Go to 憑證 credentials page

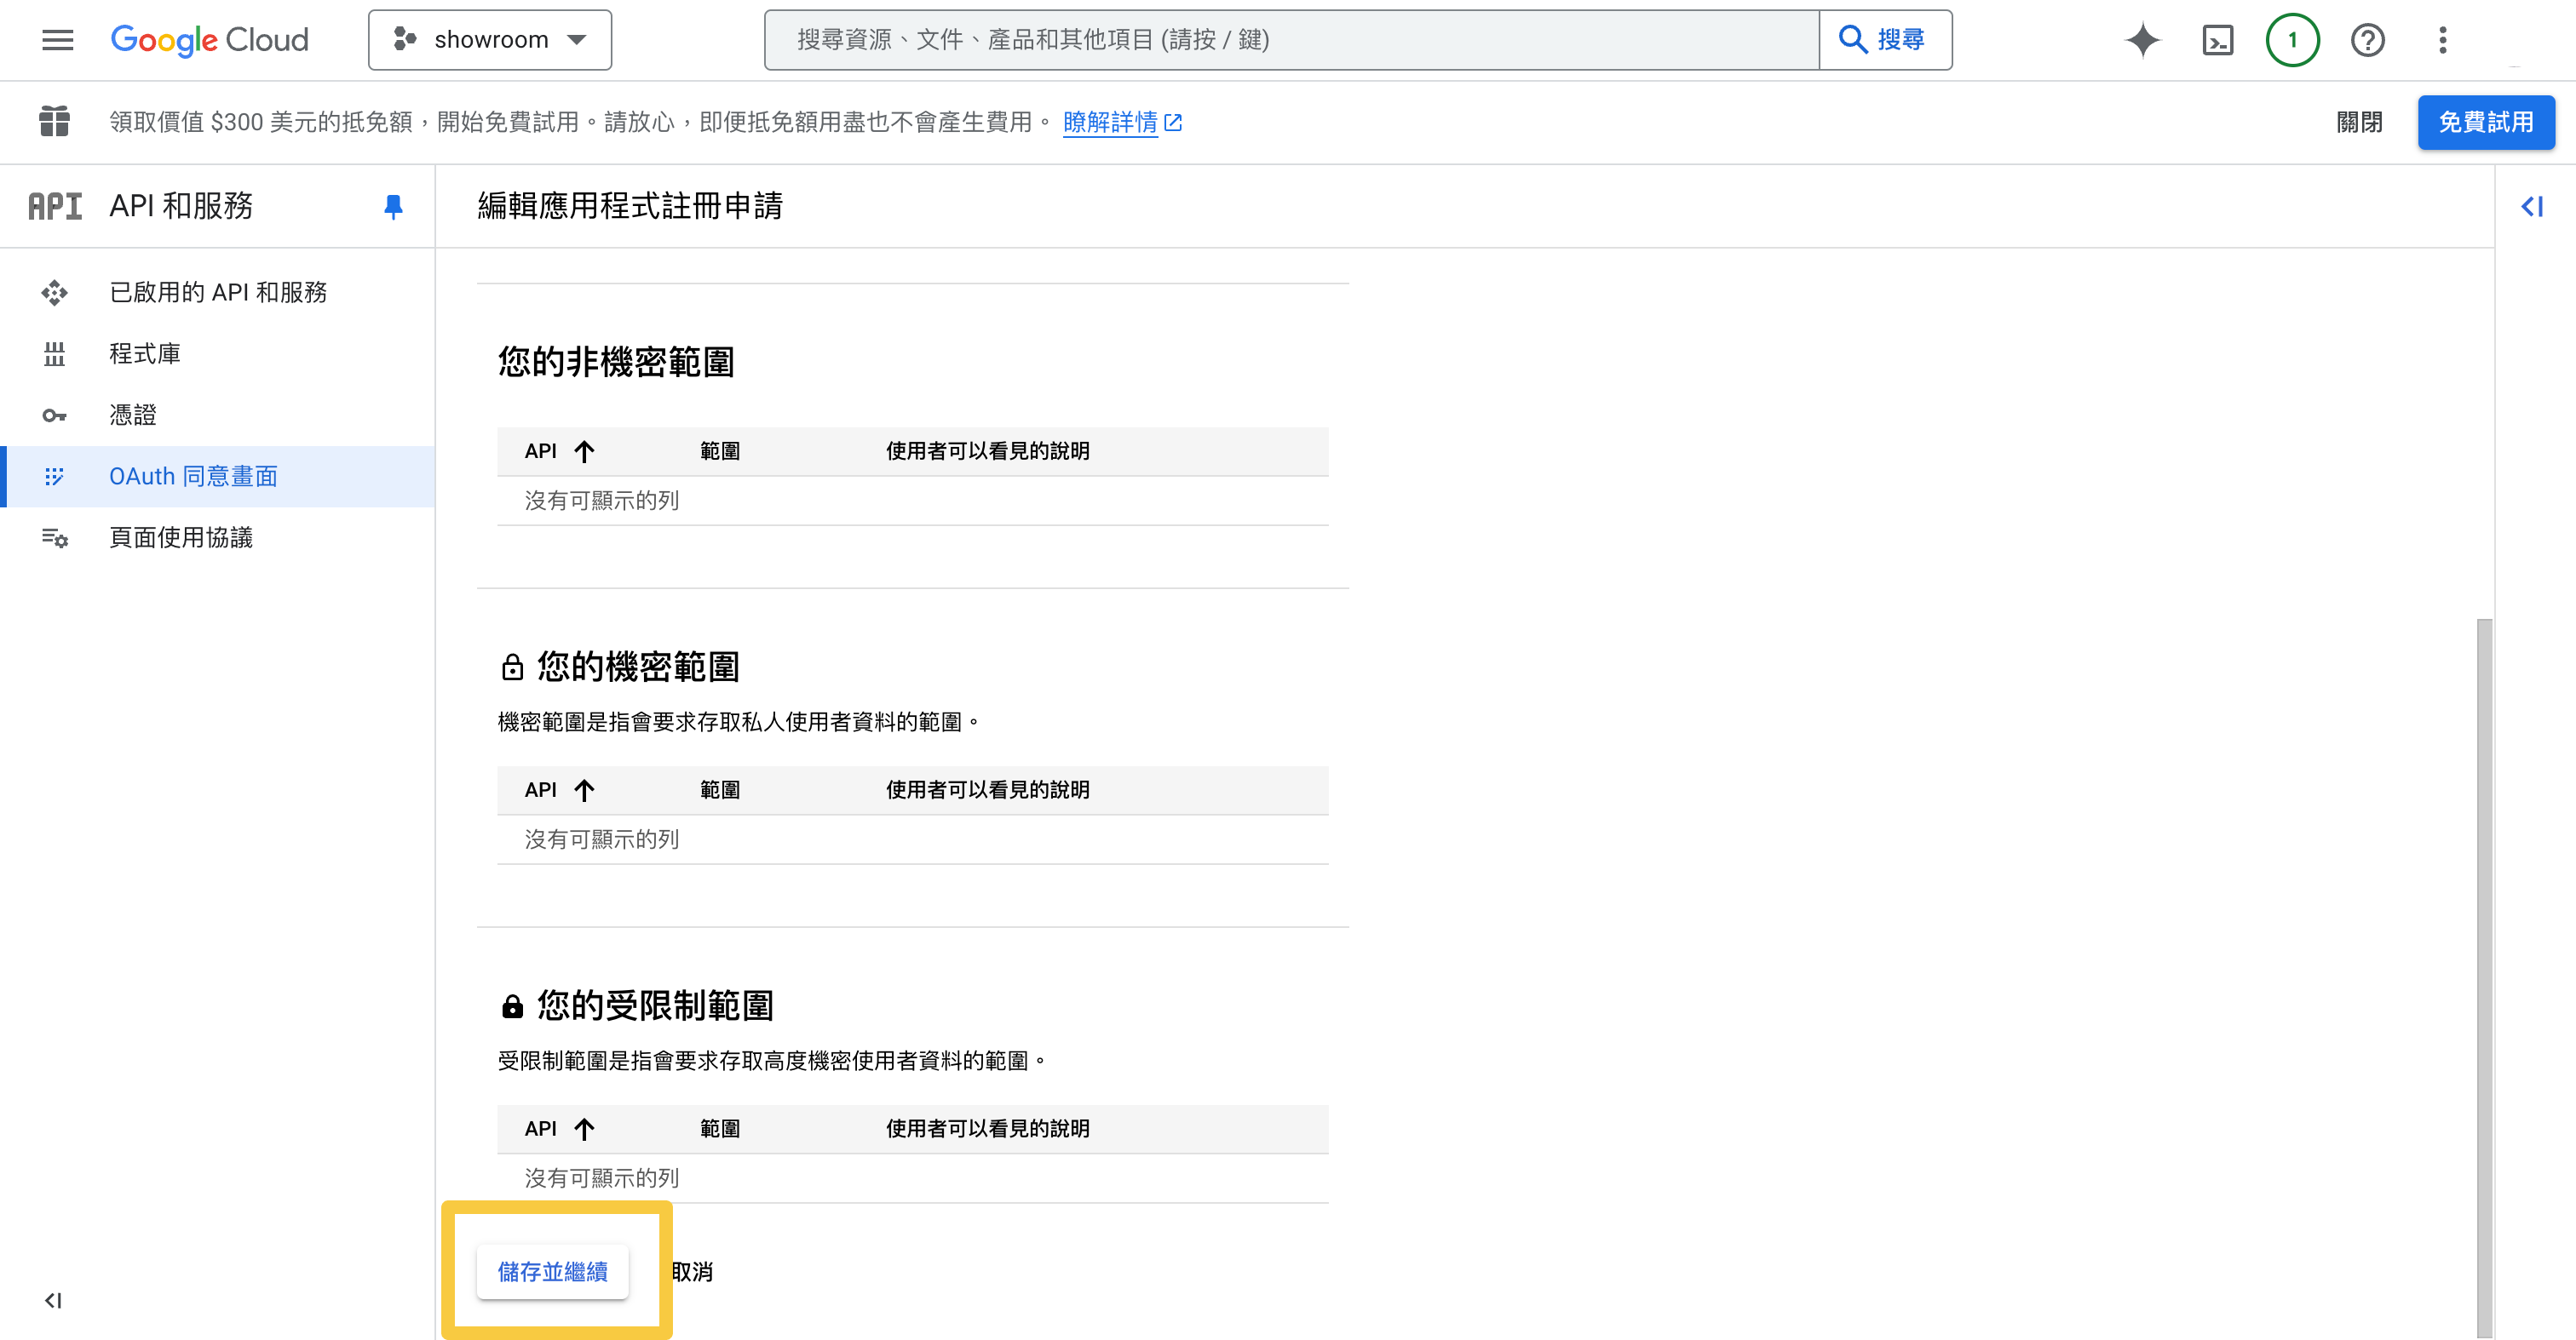point(133,415)
